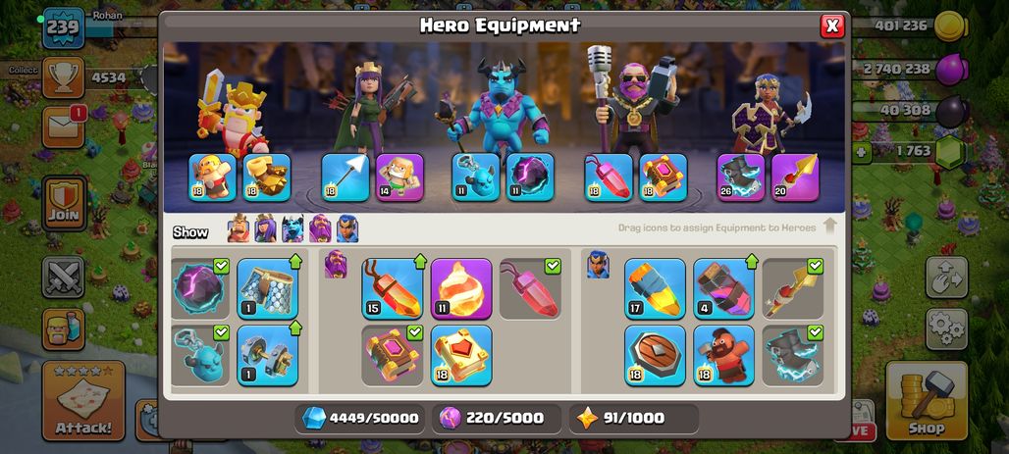Tap Barbarian King's equipped Barbarian Puppet slot
The image size is (1009, 454).
click(x=212, y=177)
